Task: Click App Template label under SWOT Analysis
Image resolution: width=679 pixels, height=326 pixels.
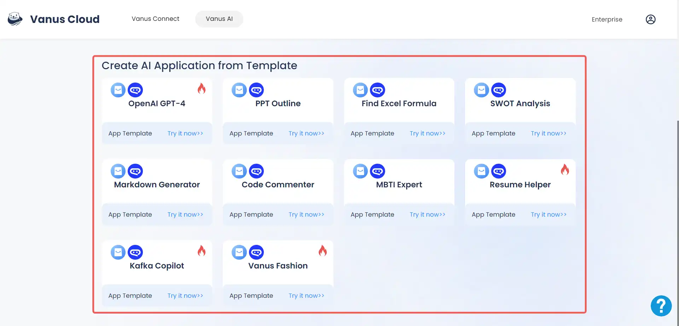Action: click(x=493, y=133)
